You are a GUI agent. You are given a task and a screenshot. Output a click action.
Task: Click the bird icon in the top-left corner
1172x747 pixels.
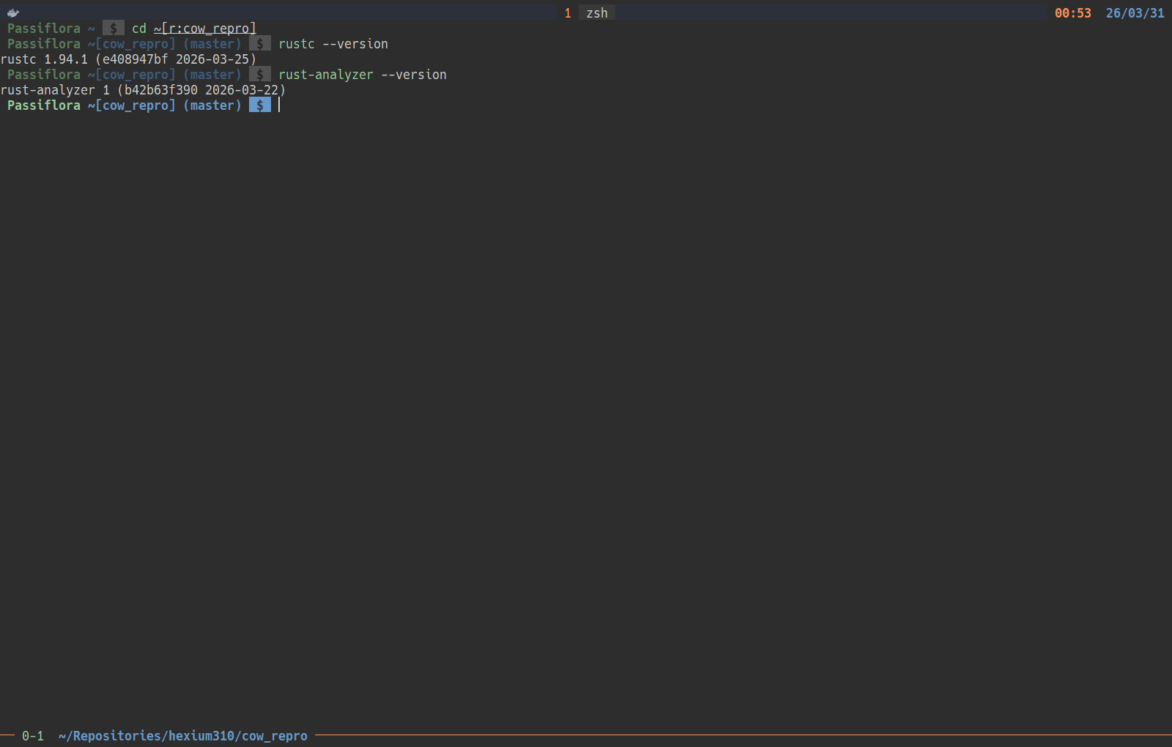12,12
